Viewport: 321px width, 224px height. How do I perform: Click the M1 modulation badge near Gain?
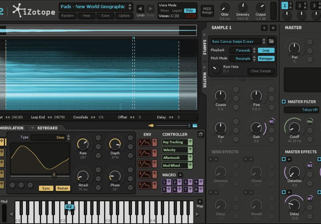click(x=272, y=121)
